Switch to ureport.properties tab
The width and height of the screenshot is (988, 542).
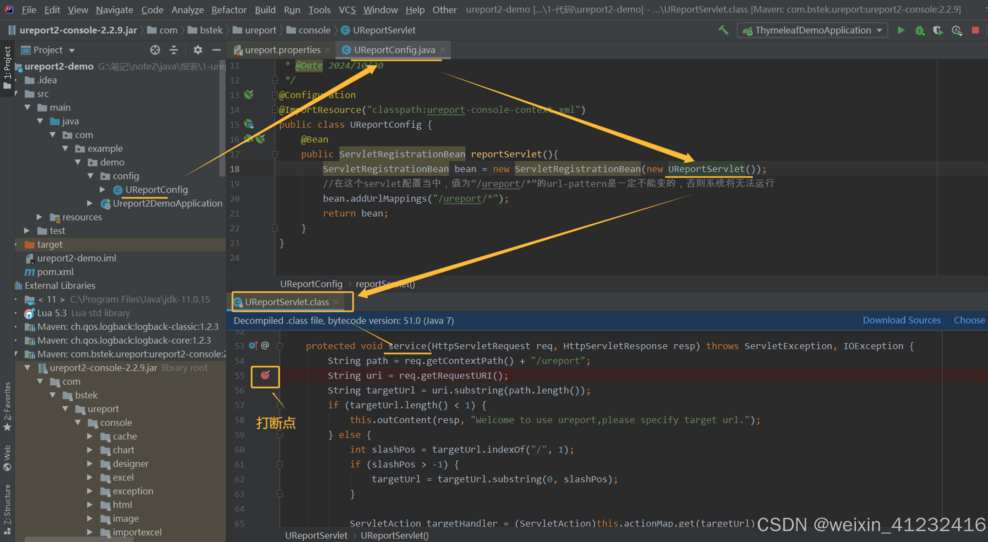coord(282,50)
